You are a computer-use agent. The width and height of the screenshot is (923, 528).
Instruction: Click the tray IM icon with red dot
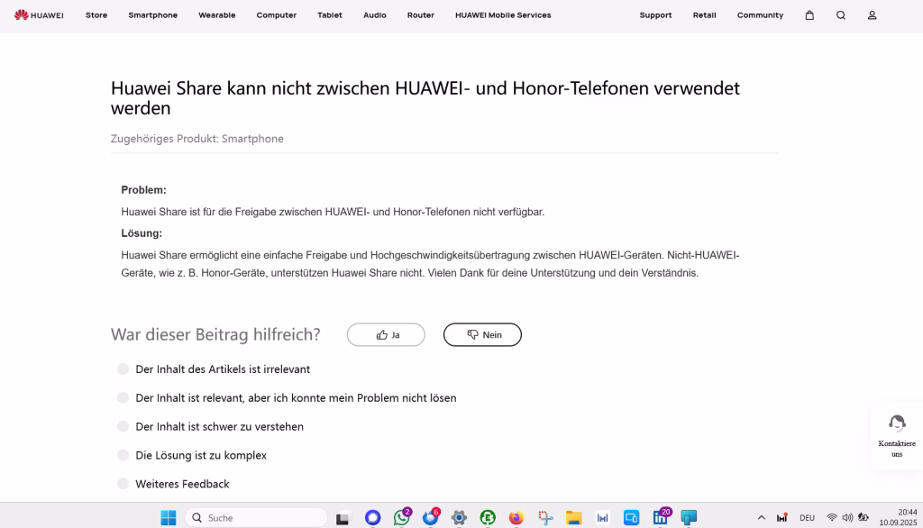[782, 517]
